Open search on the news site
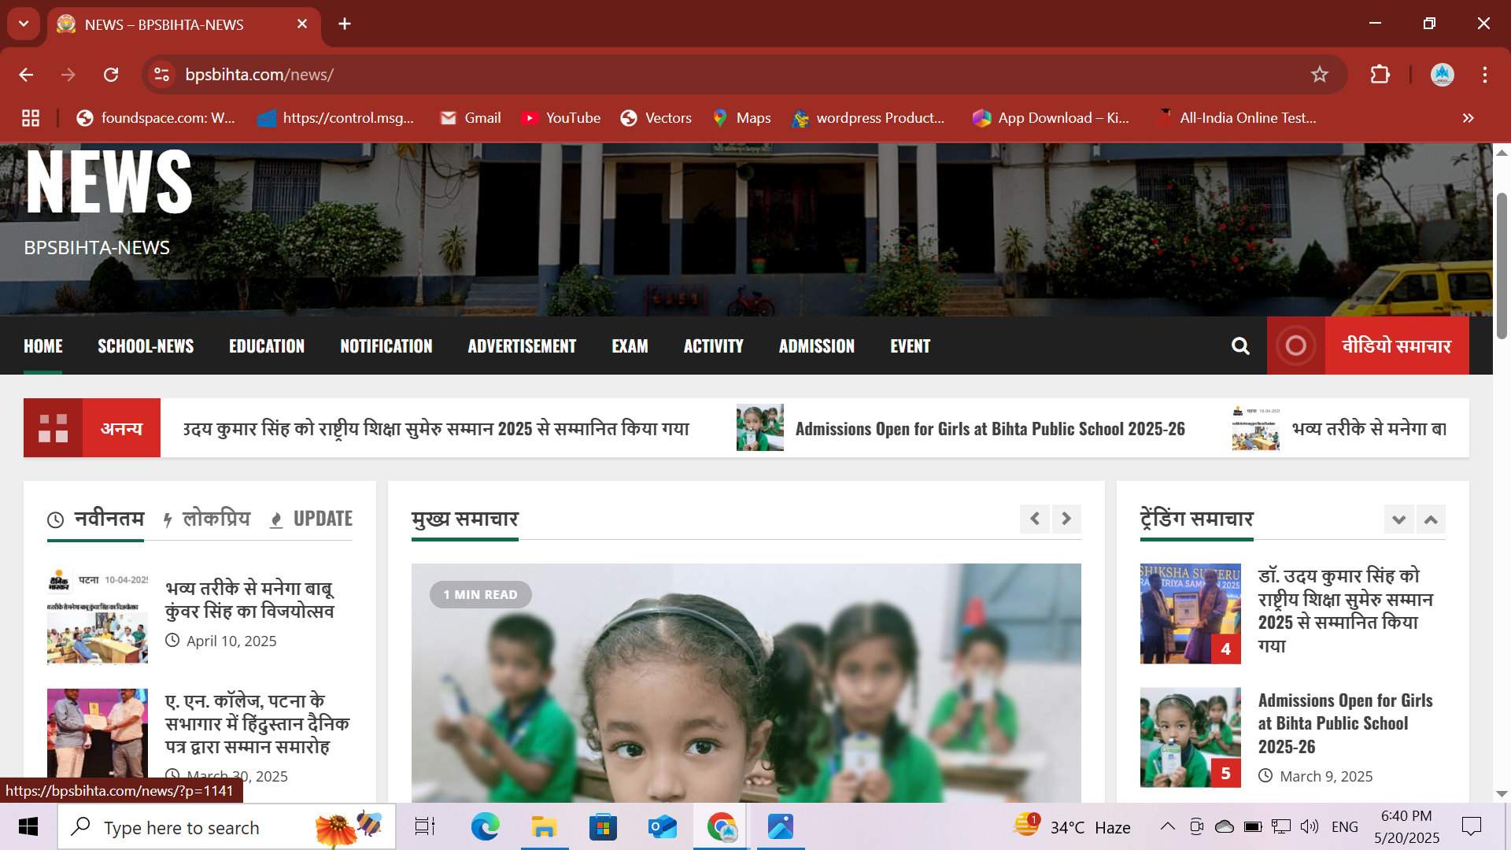Viewport: 1511px width, 850px height. [1241, 346]
